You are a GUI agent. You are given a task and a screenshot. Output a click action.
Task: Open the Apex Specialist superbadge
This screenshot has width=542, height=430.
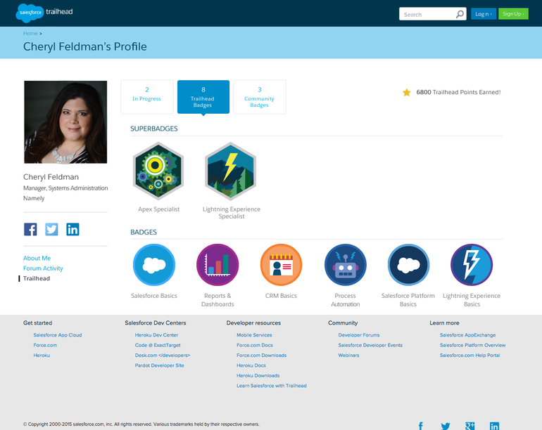tap(158, 171)
